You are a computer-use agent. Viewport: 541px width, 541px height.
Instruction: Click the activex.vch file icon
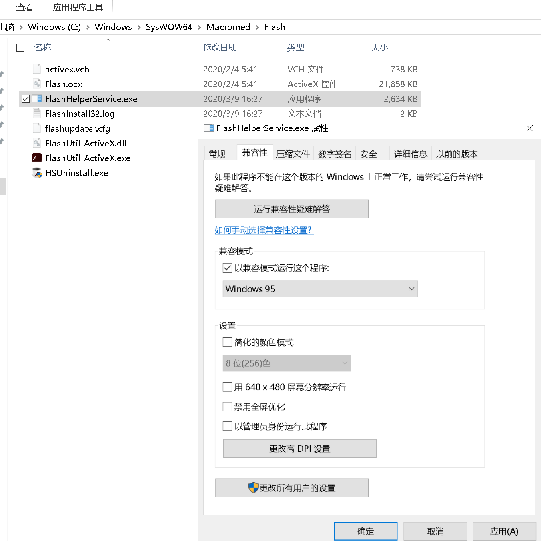tap(36, 69)
